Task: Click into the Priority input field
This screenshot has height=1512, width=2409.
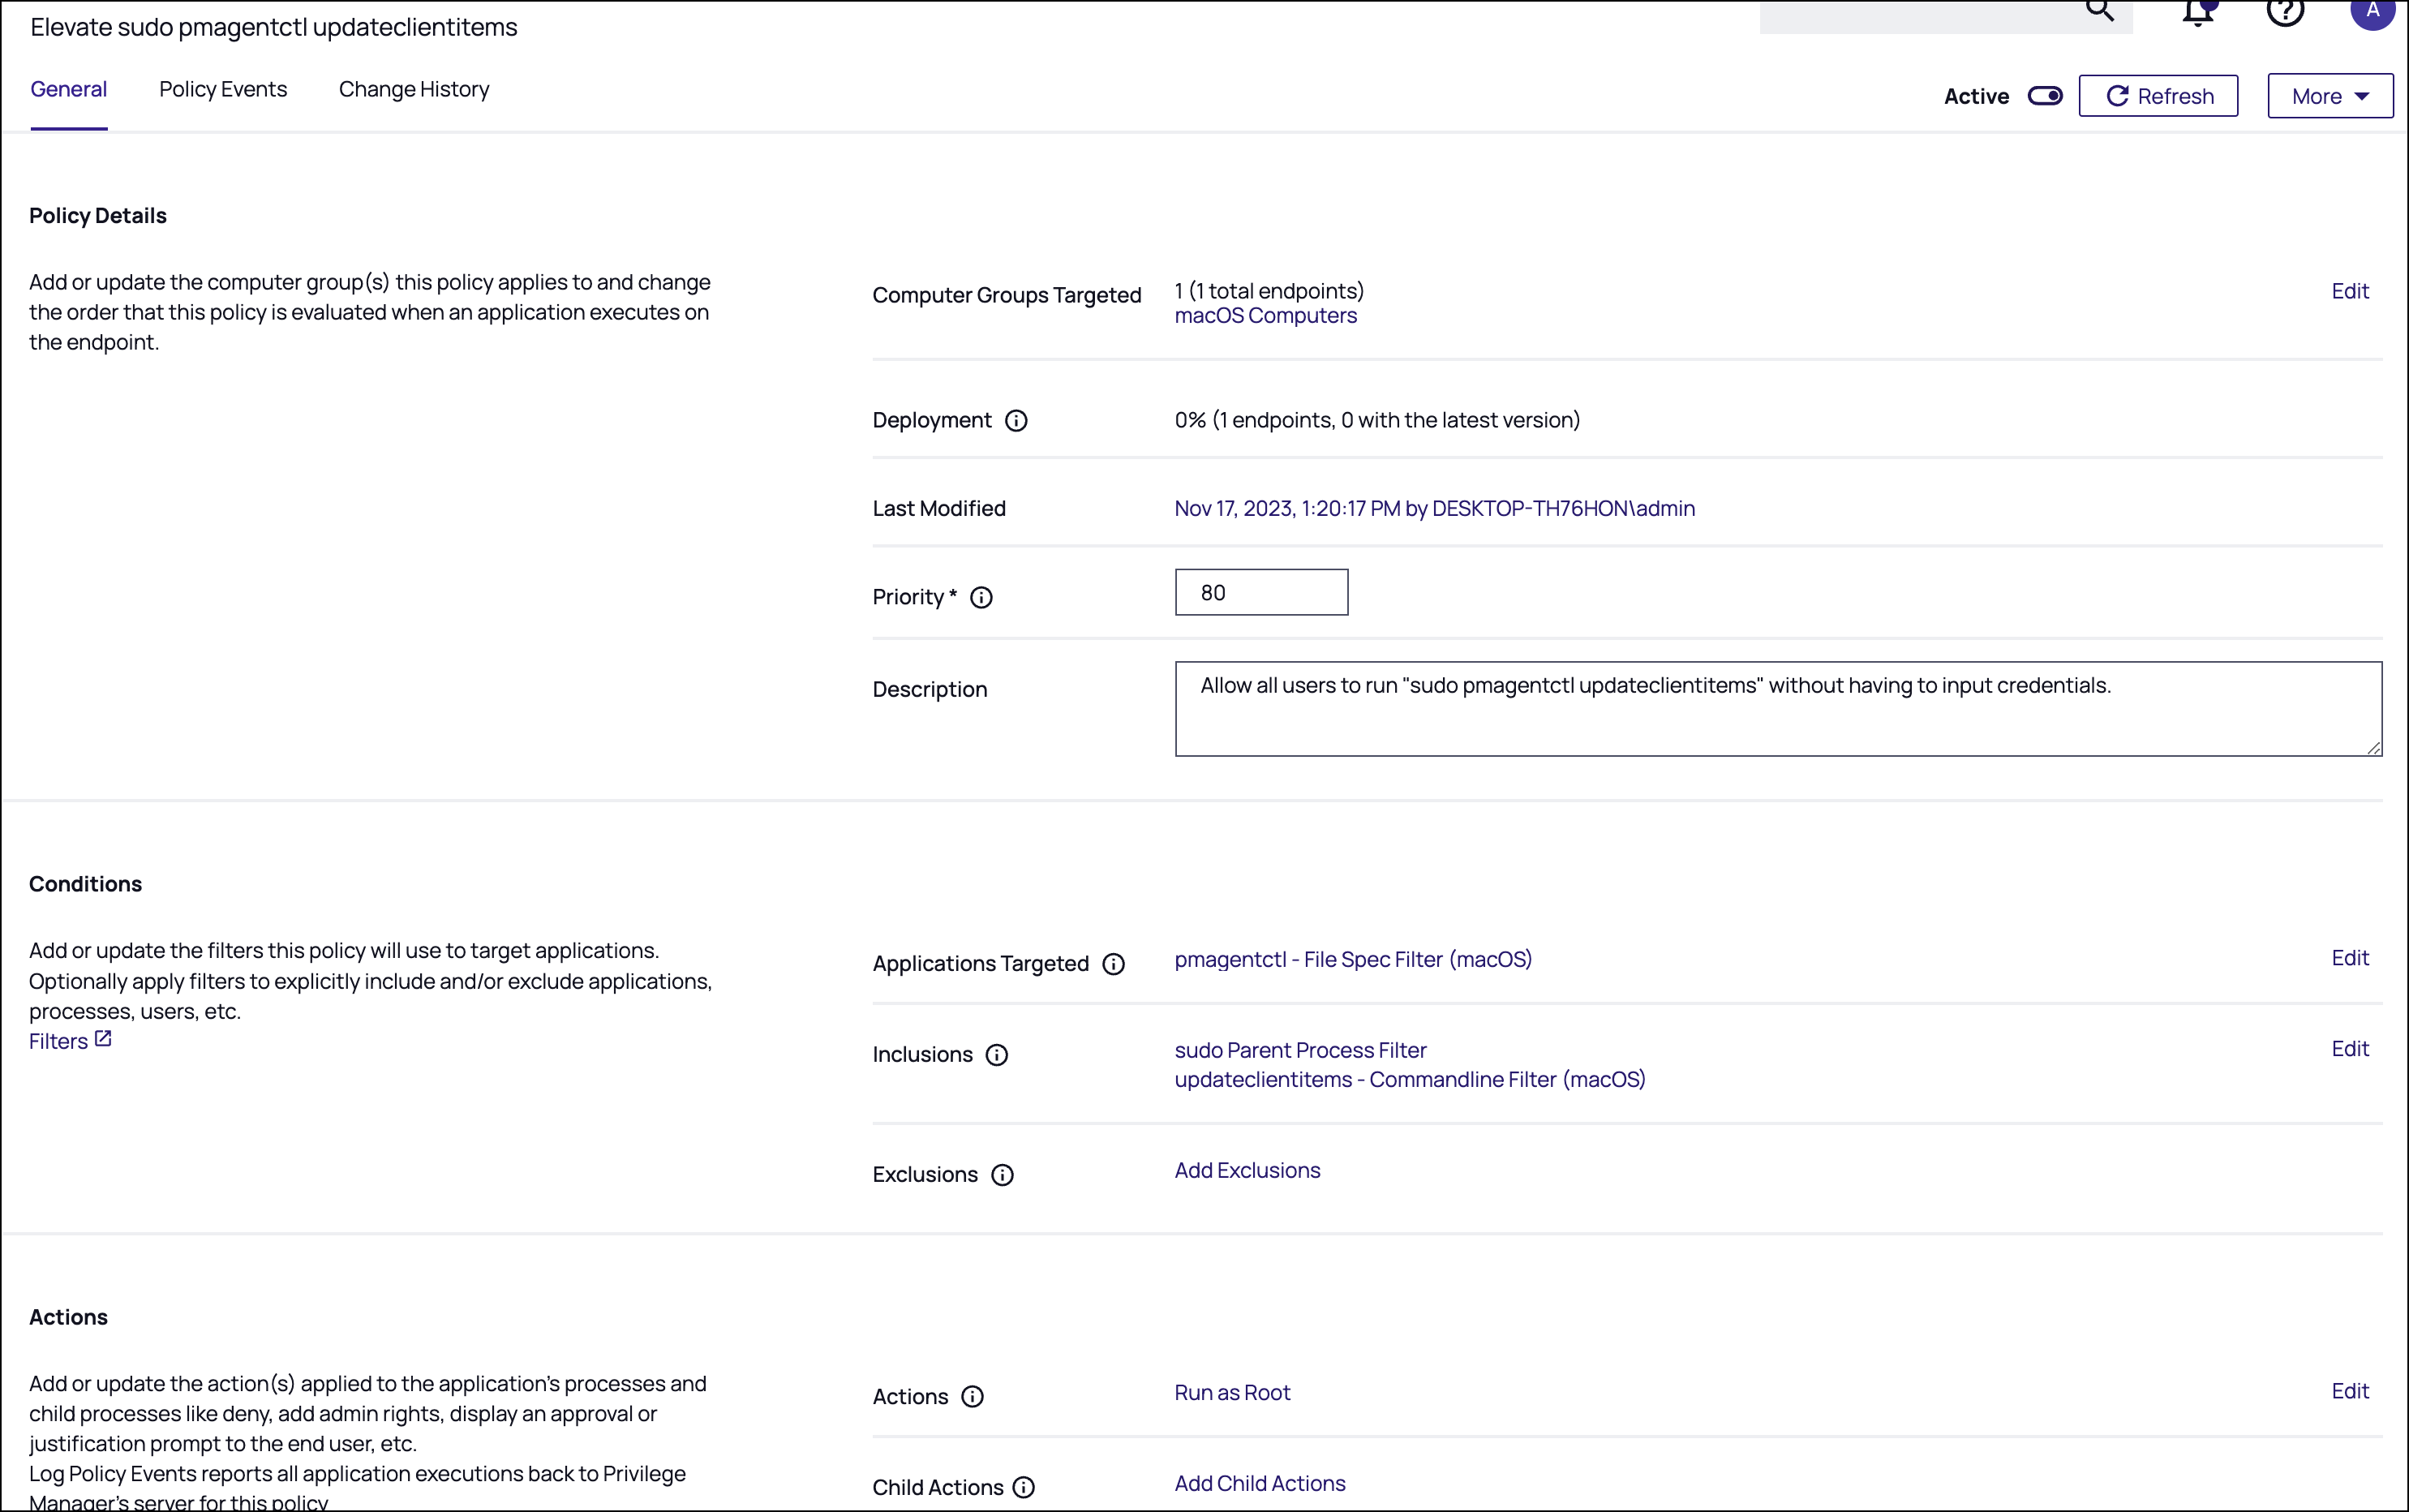Action: point(1261,593)
